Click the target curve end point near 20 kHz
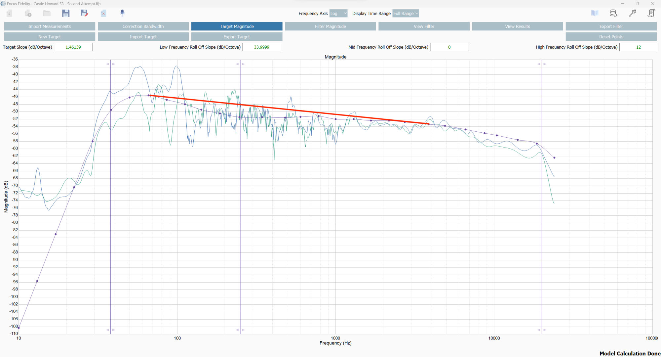 click(x=554, y=157)
